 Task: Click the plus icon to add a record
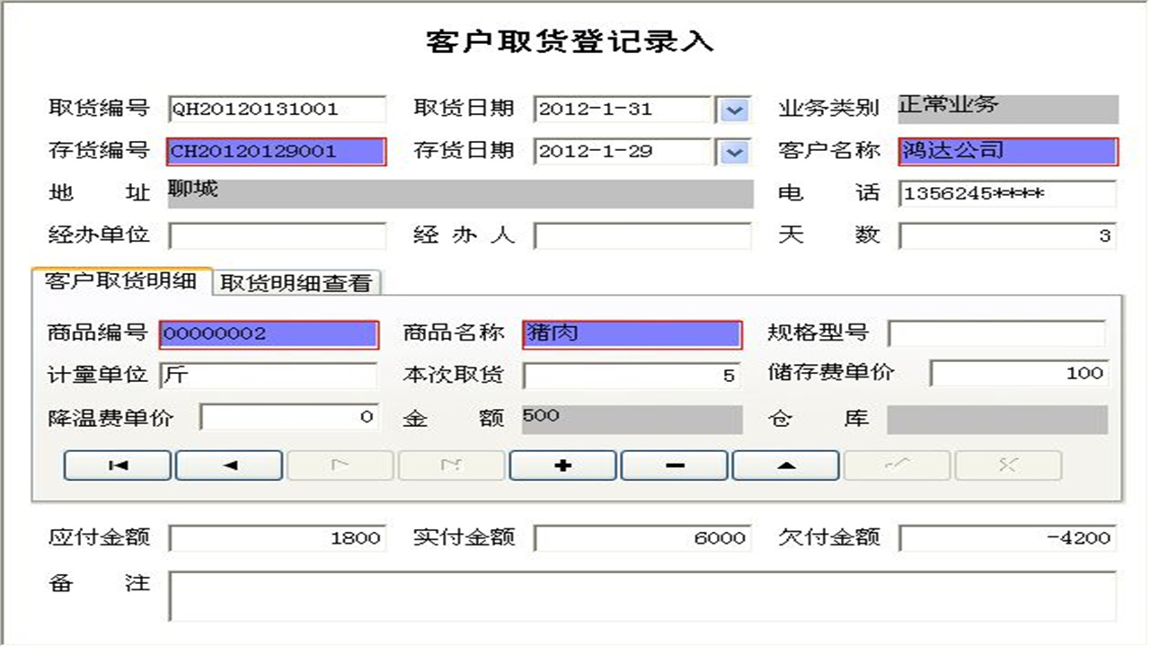click(x=562, y=465)
